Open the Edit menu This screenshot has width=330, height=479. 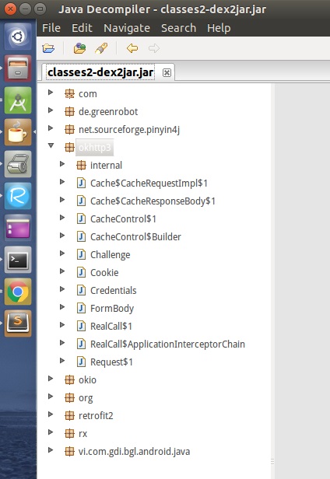[82, 28]
